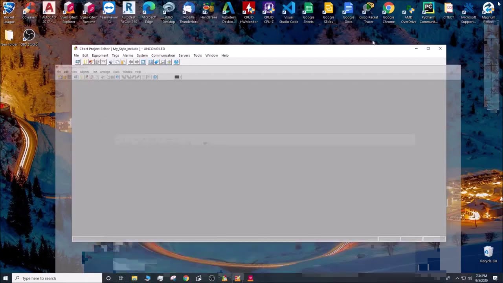
Task: Select the A360 Desktop shortcut
Action: [169, 13]
